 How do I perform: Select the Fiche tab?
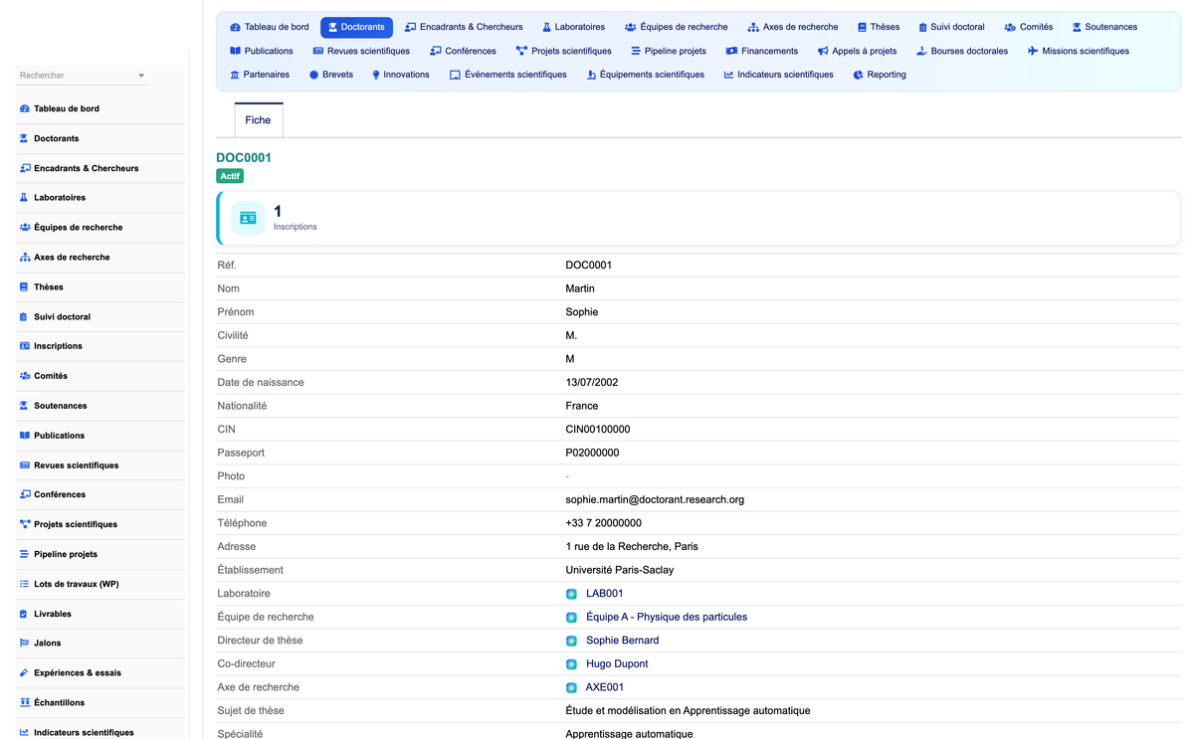pos(258,119)
